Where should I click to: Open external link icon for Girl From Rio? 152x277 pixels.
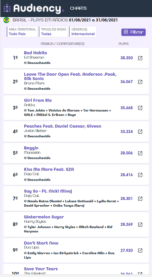(x=140, y=108)
